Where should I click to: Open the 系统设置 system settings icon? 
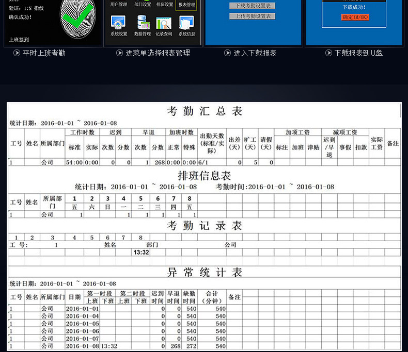coord(118,23)
